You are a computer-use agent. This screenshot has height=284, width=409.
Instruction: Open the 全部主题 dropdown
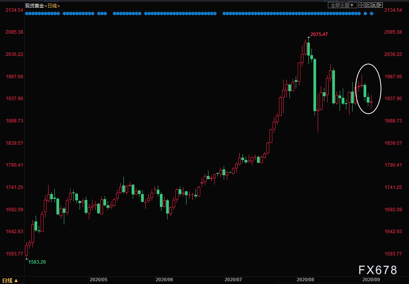coord(342,5)
